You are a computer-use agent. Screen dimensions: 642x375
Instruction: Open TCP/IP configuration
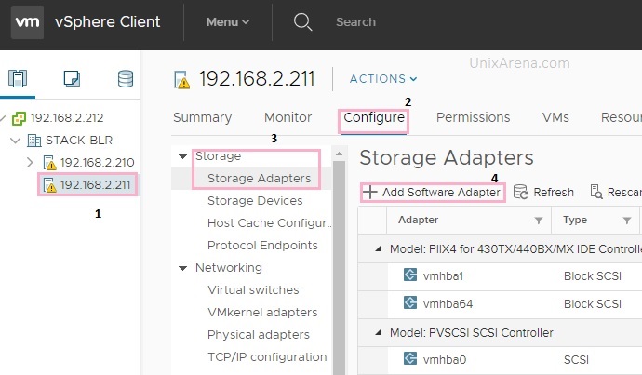[267, 357]
